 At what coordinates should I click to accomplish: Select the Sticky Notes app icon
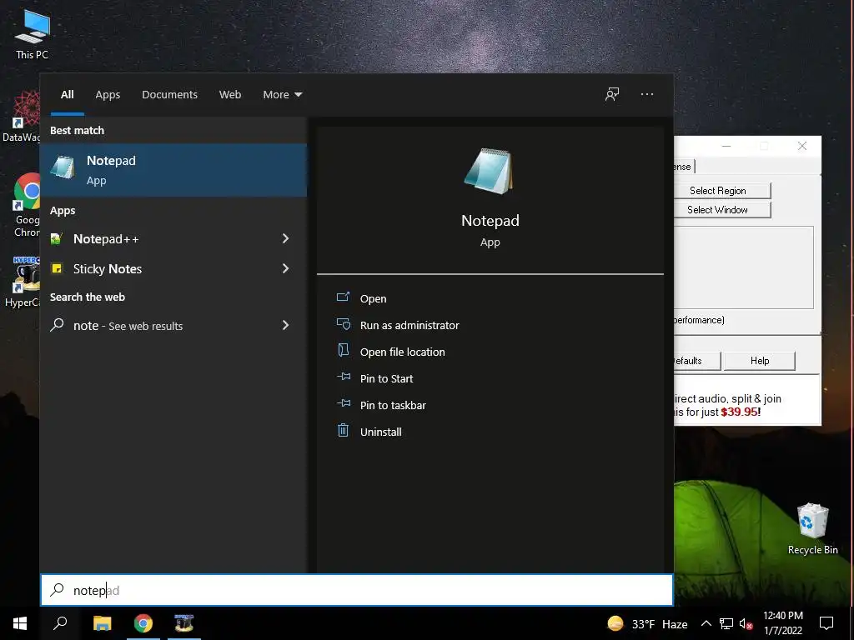57,268
